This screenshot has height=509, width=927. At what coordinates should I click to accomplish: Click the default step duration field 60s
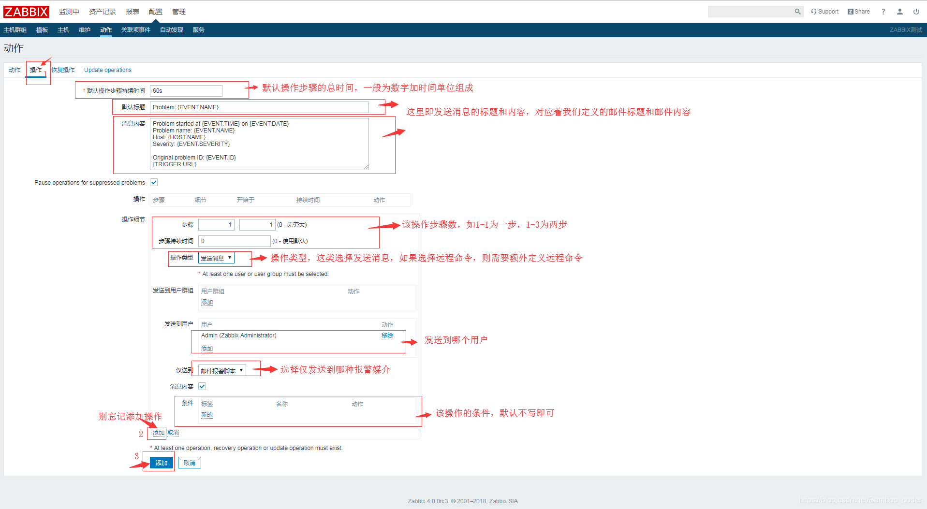pyautogui.click(x=186, y=90)
